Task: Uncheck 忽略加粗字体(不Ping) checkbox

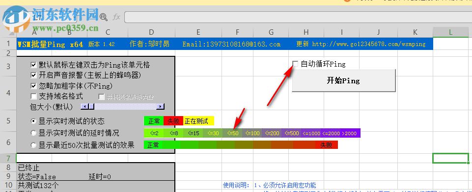Action: [34, 86]
